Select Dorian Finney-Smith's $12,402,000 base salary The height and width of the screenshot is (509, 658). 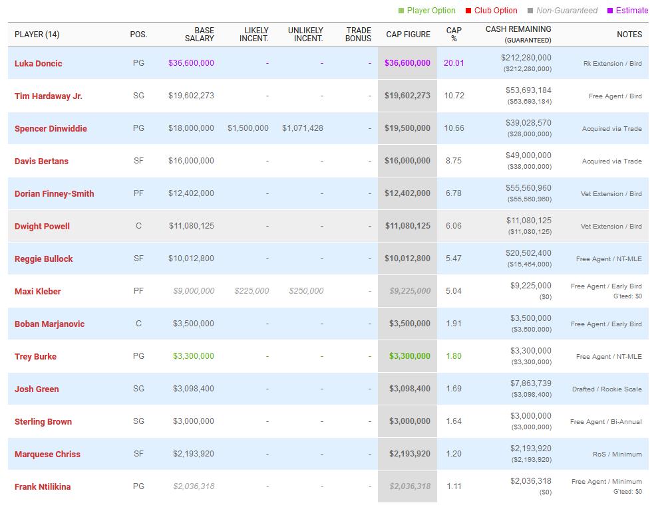[x=192, y=193]
